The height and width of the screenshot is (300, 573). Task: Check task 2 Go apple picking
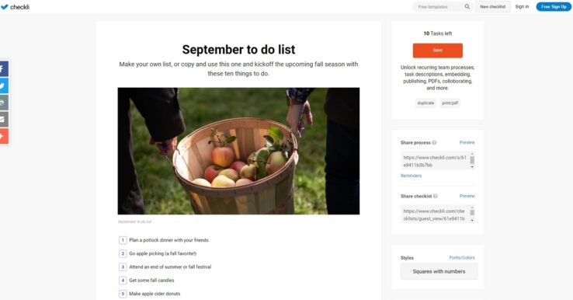click(123, 253)
